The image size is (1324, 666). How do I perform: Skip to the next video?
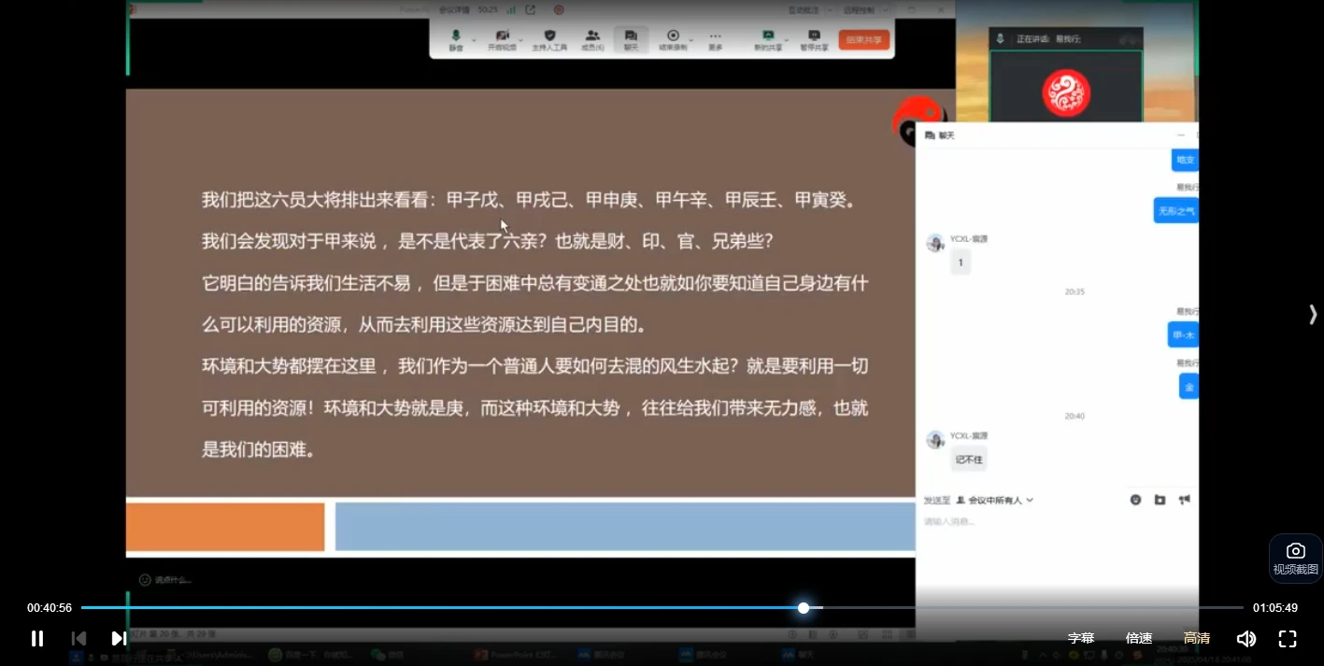pos(119,638)
